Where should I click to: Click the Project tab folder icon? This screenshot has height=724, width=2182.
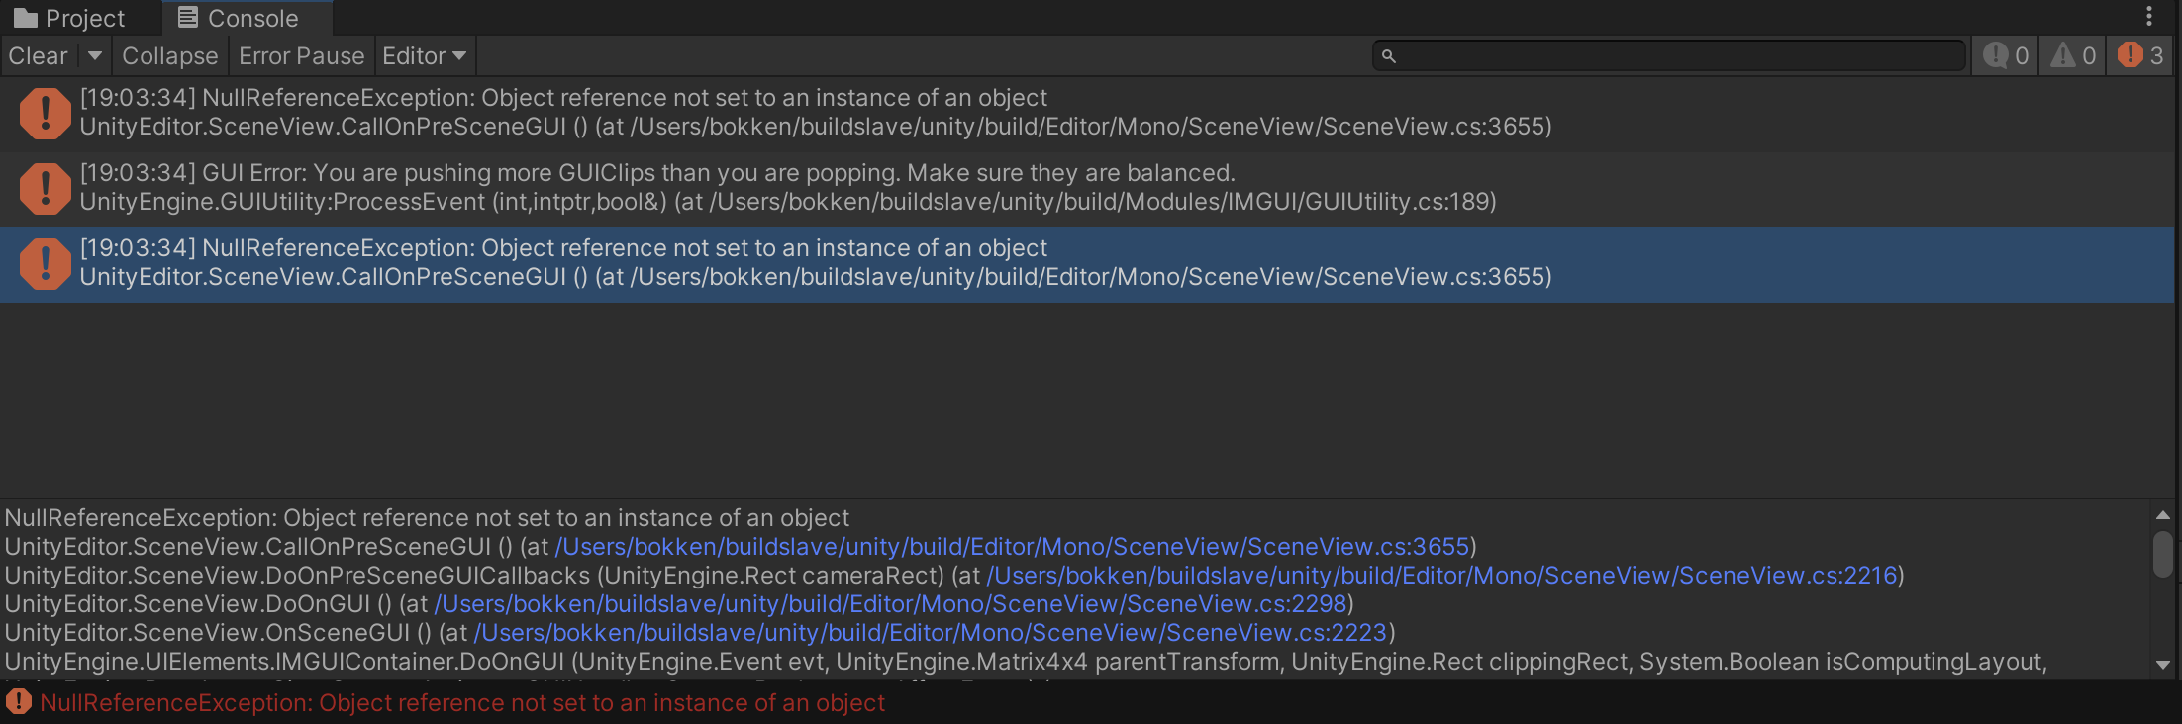tap(26, 18)
